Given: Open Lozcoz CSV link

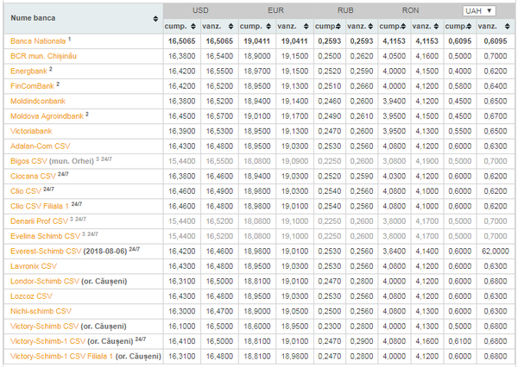Looking at the screenshot, I should (31, 296).
